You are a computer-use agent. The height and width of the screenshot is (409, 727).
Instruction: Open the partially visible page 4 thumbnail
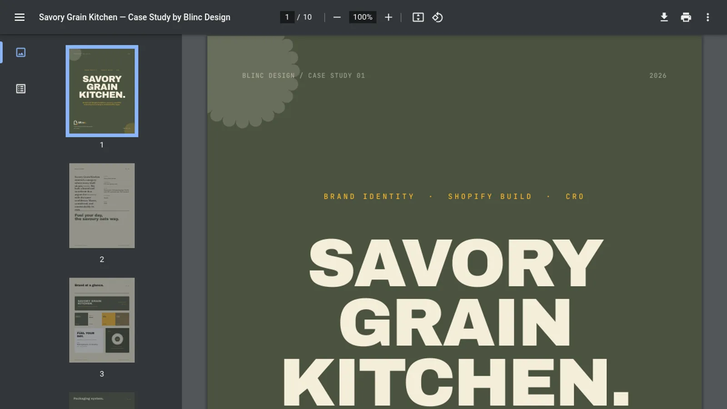tap(102, 400)
